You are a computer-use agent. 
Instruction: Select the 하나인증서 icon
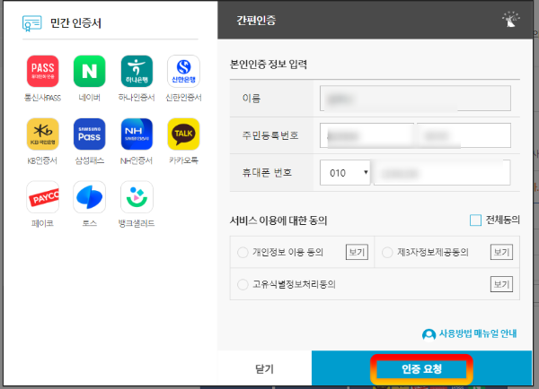(x=137, y=71)
